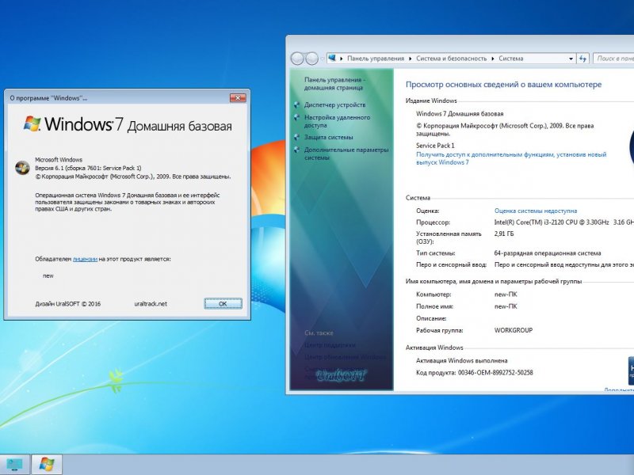Open the Защита системы link
The height and width of the screenshot is (475, 634).
[328, 137]
